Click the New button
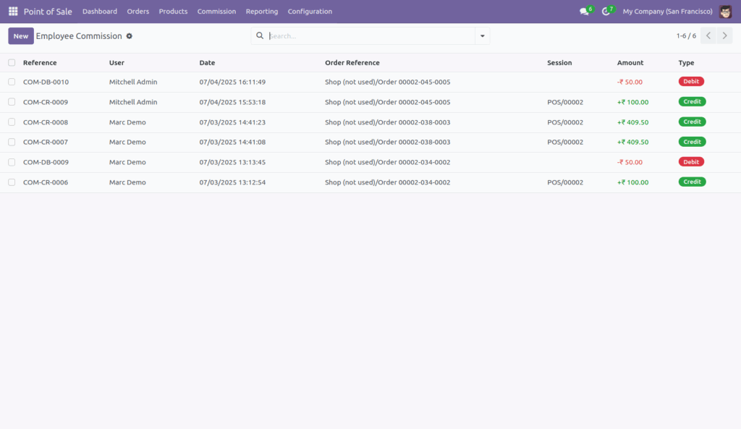The image size is (741, 429). [x=20, y=35]
